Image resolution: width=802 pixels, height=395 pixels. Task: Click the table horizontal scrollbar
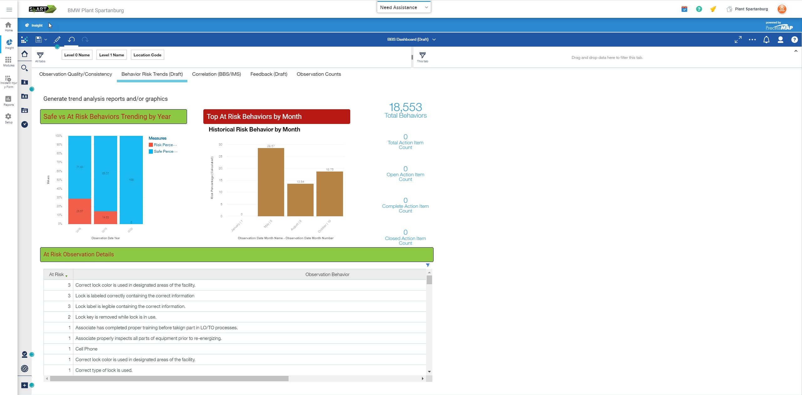point(169,379)
